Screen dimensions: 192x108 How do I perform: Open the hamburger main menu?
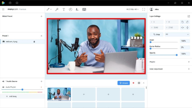[x=3, y=9]
